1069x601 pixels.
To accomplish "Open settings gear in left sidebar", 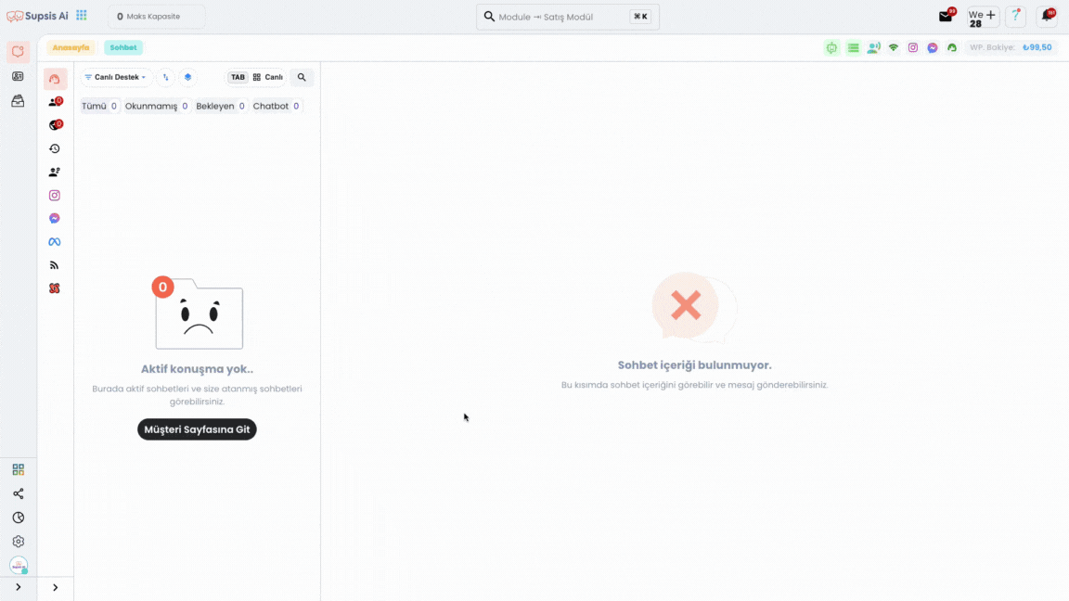I will tap(19, 542).
